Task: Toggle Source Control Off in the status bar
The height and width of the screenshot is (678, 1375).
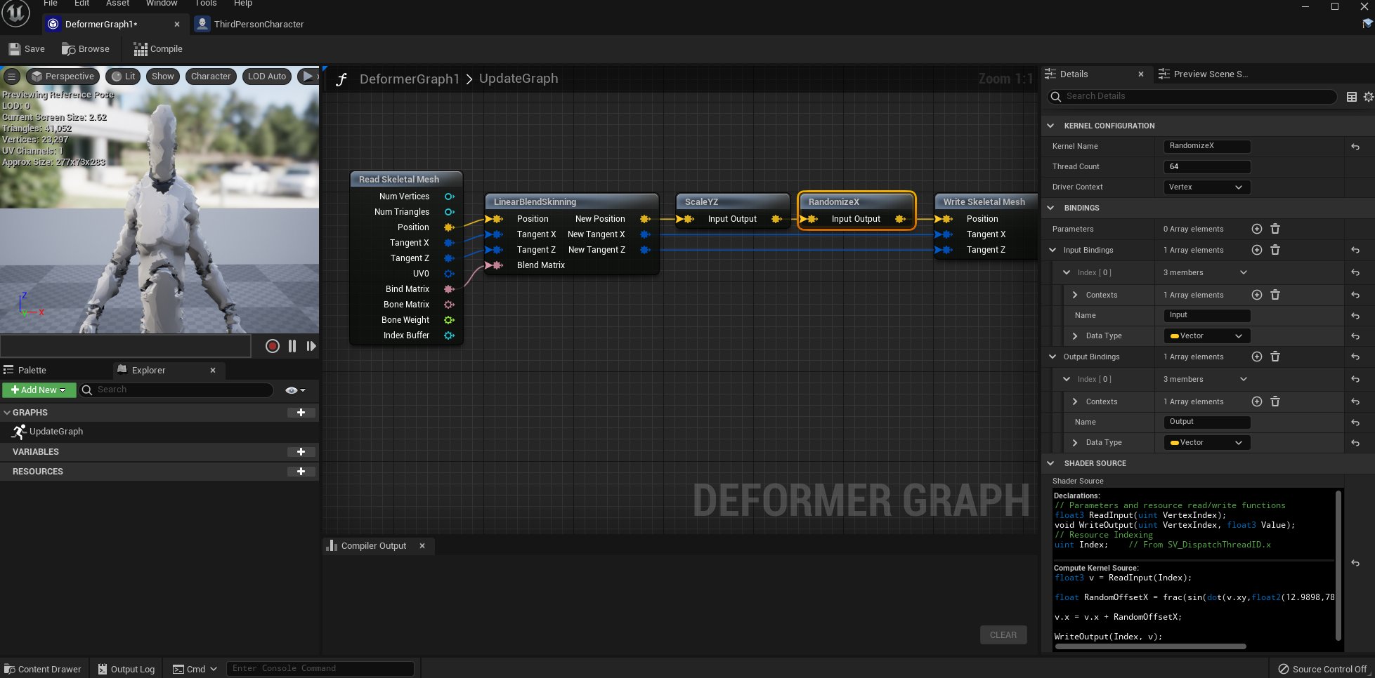Action: click(1323, 669)
